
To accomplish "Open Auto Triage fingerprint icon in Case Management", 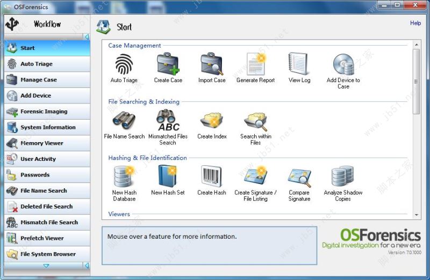I will [124, 64].
